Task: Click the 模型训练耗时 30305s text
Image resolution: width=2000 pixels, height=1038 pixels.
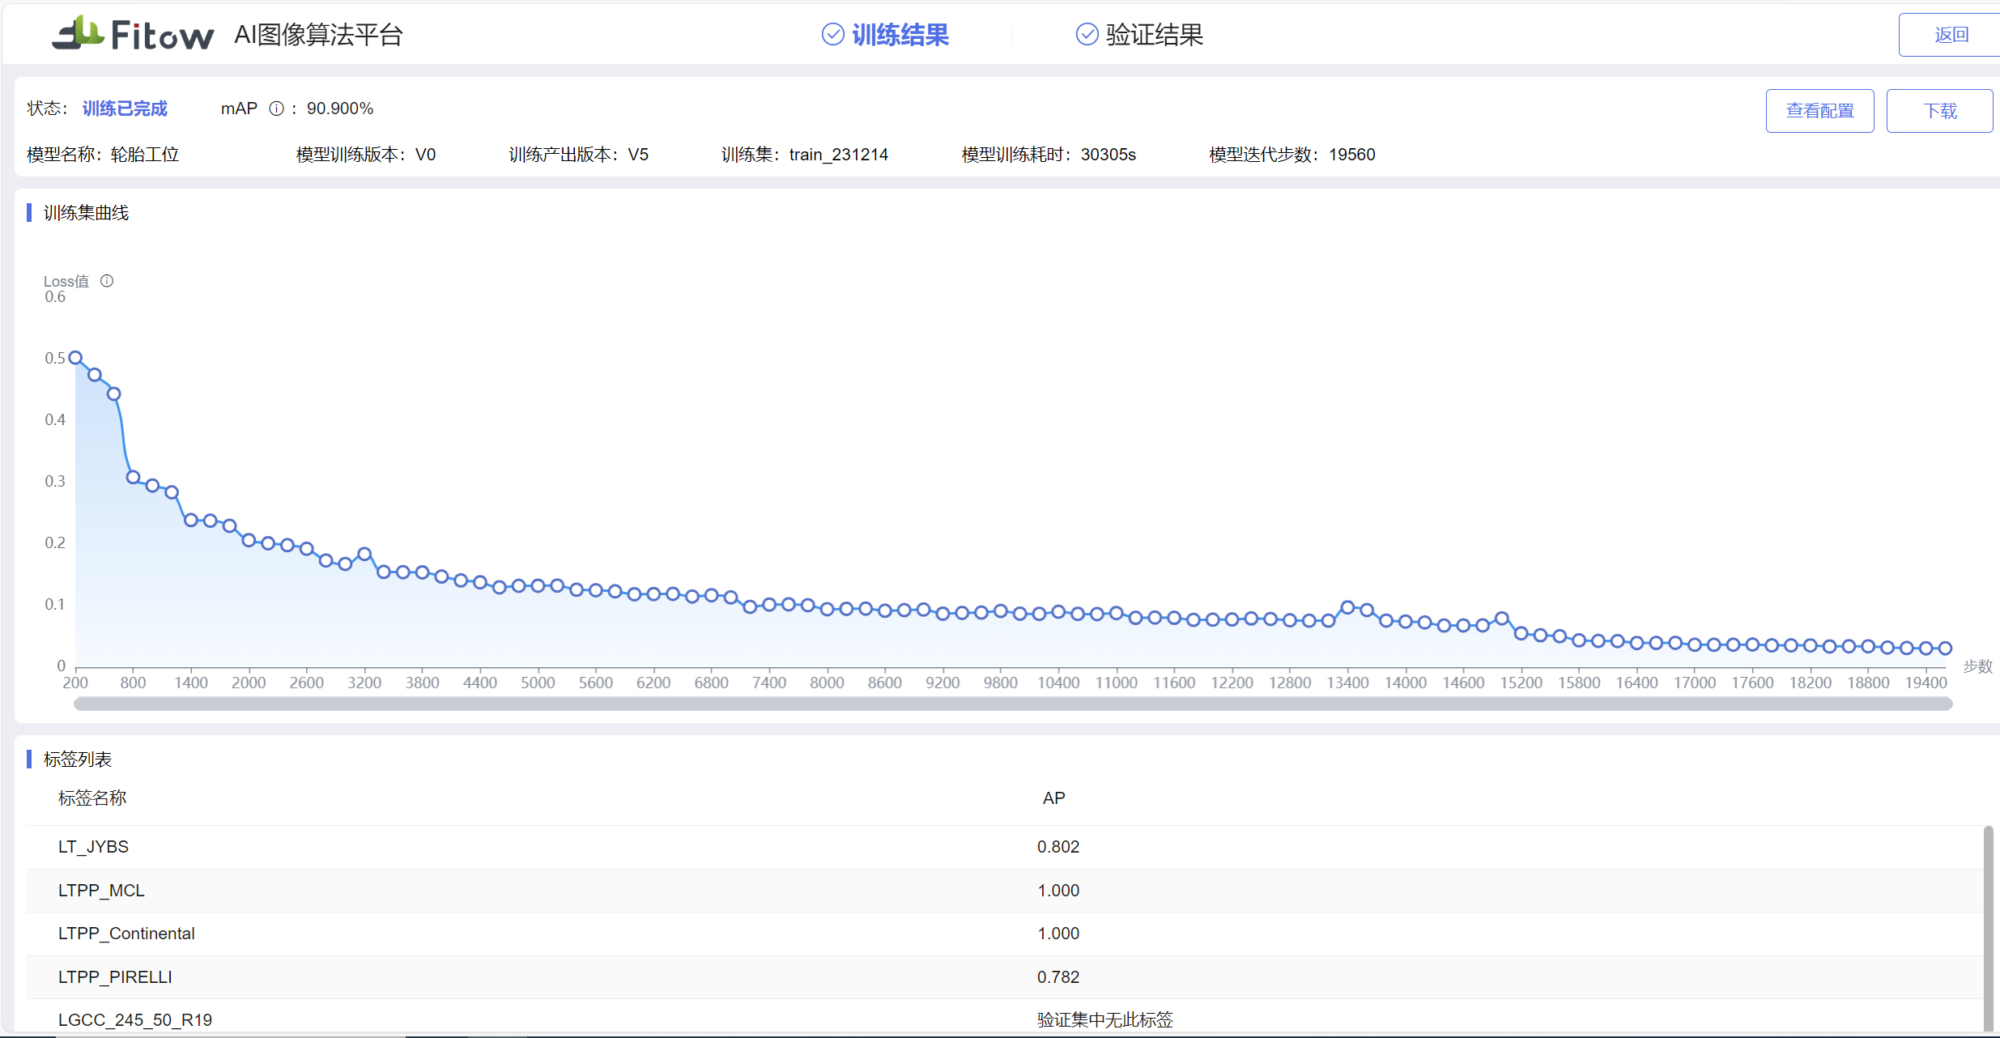Action: point(1049,155)
